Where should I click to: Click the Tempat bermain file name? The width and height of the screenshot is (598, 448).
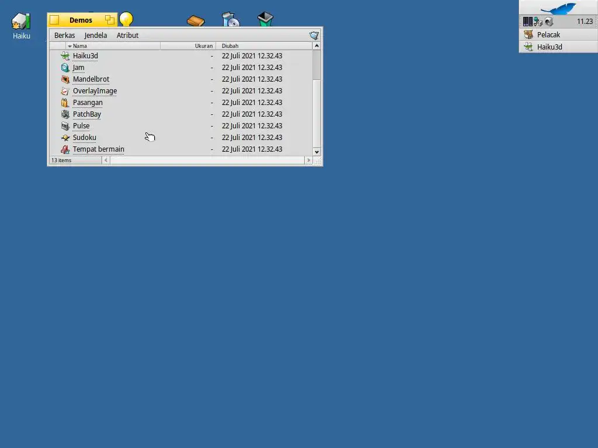coord(98,149)
